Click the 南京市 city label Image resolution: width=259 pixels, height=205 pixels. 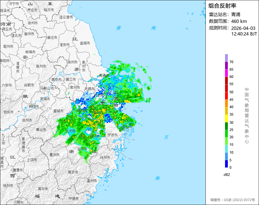[x=57, y=80]
